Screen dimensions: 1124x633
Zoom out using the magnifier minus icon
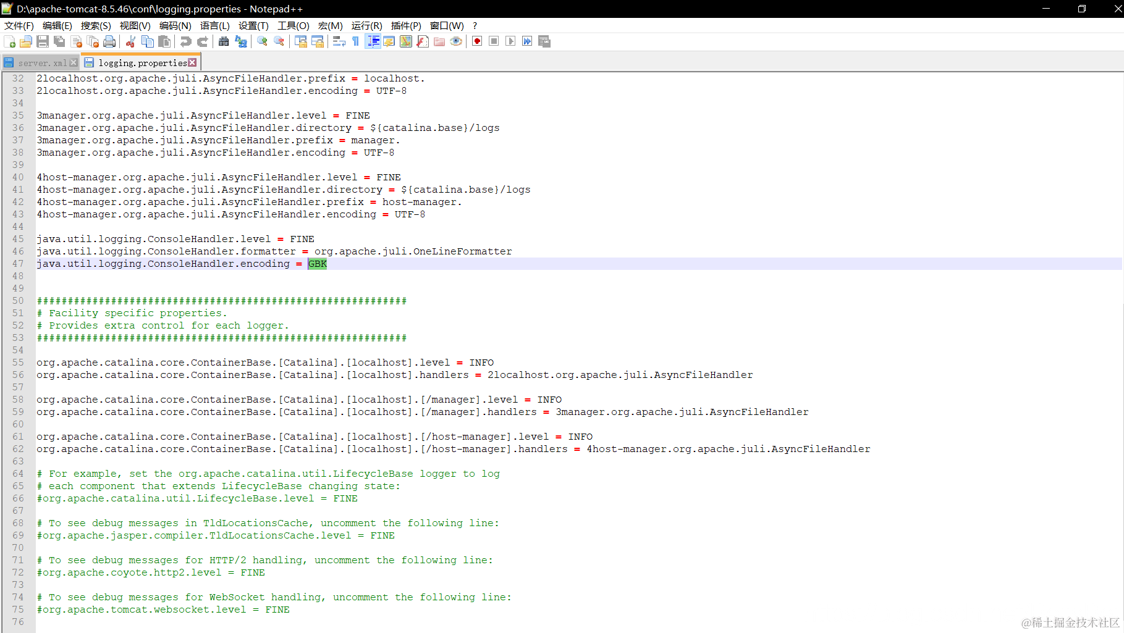[279, 41]
